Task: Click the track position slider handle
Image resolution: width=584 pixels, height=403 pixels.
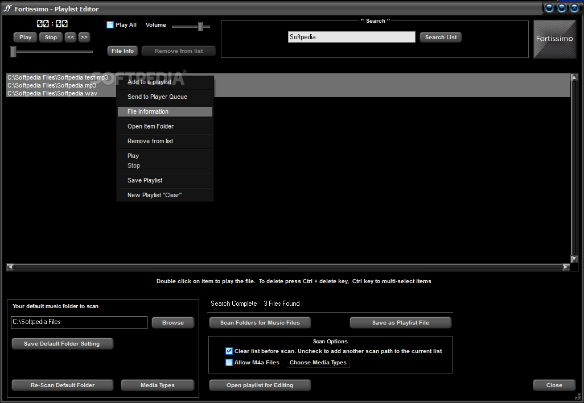Action: (14, 52)
